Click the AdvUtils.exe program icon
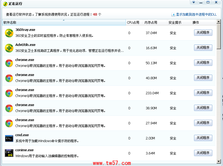223x166 pixels. 9,48
